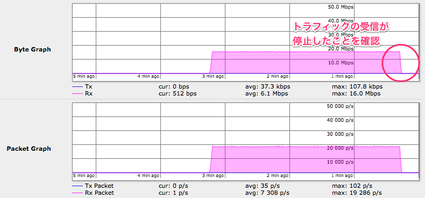
Task: Click the Byte Graph label
Action: click(32, 50)
